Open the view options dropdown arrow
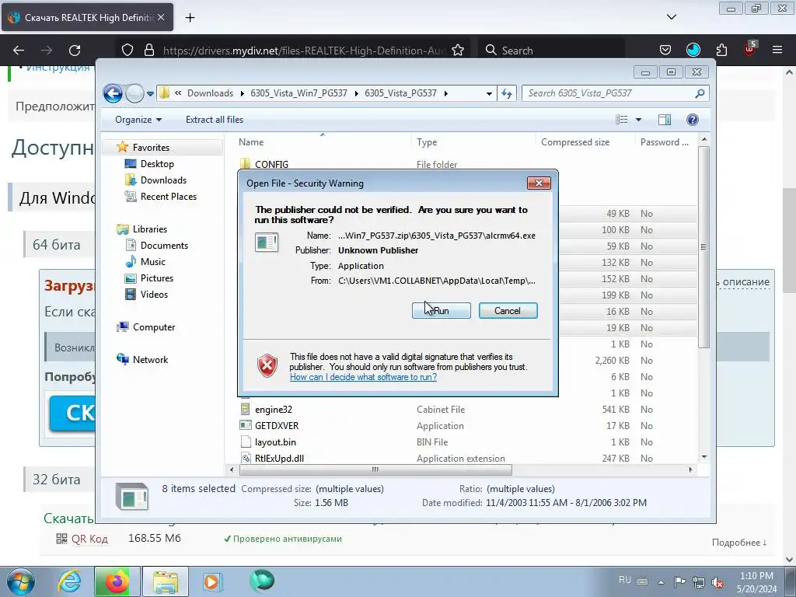The image size is (796, 597). click(x=638, y=120)
